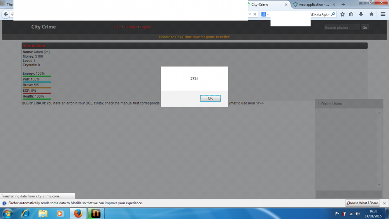Open Internet Explorer from the taskbar

tap(25, 213)
